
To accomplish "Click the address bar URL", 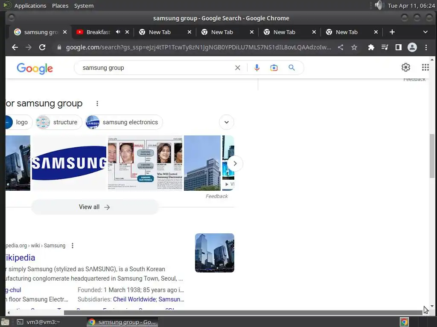I will pyautogui.click(x=198, y=47).
